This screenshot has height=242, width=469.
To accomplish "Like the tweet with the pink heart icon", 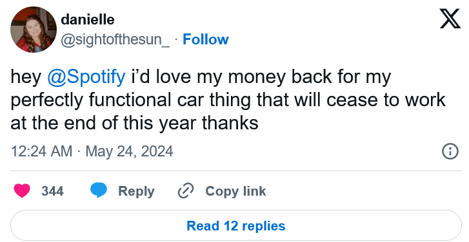I will [x=22, y=191].
